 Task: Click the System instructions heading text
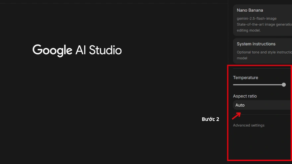256,44
